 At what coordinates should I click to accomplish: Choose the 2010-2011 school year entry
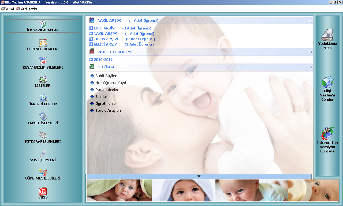coord(101,59)
